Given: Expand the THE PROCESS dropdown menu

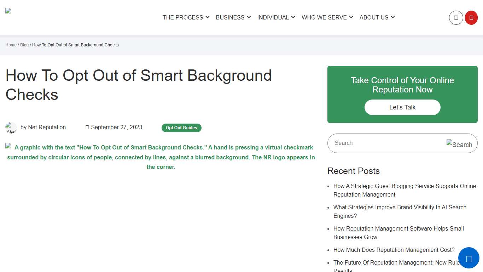Looking at the screenshot, I should coord(183,17).
